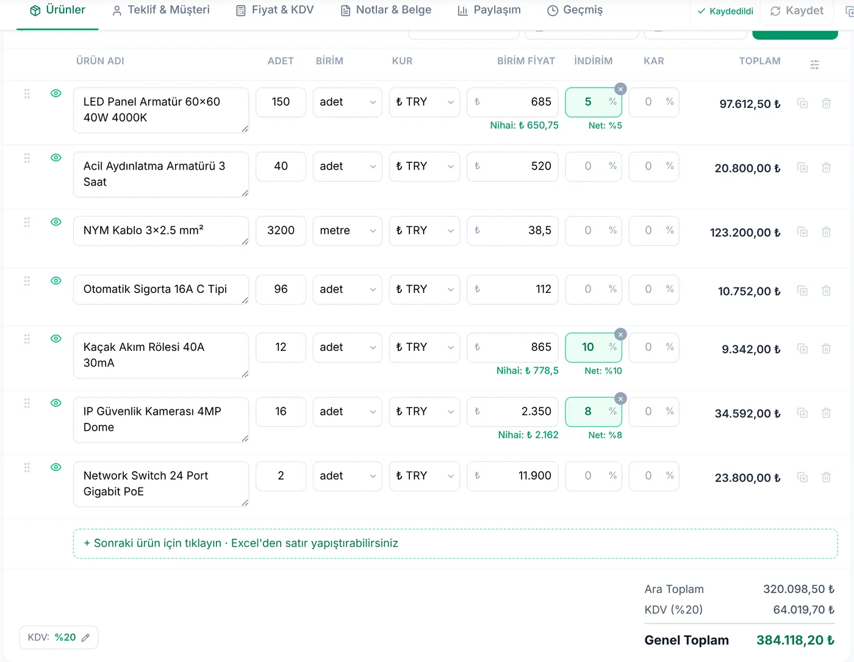Delete the Acil Aydınlatma Armatürü row
Screen dimensions: 854x662
pos(826,168)
